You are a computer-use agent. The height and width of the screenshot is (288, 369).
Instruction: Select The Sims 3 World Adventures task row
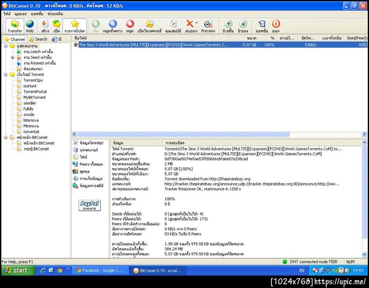pos(220,45)
